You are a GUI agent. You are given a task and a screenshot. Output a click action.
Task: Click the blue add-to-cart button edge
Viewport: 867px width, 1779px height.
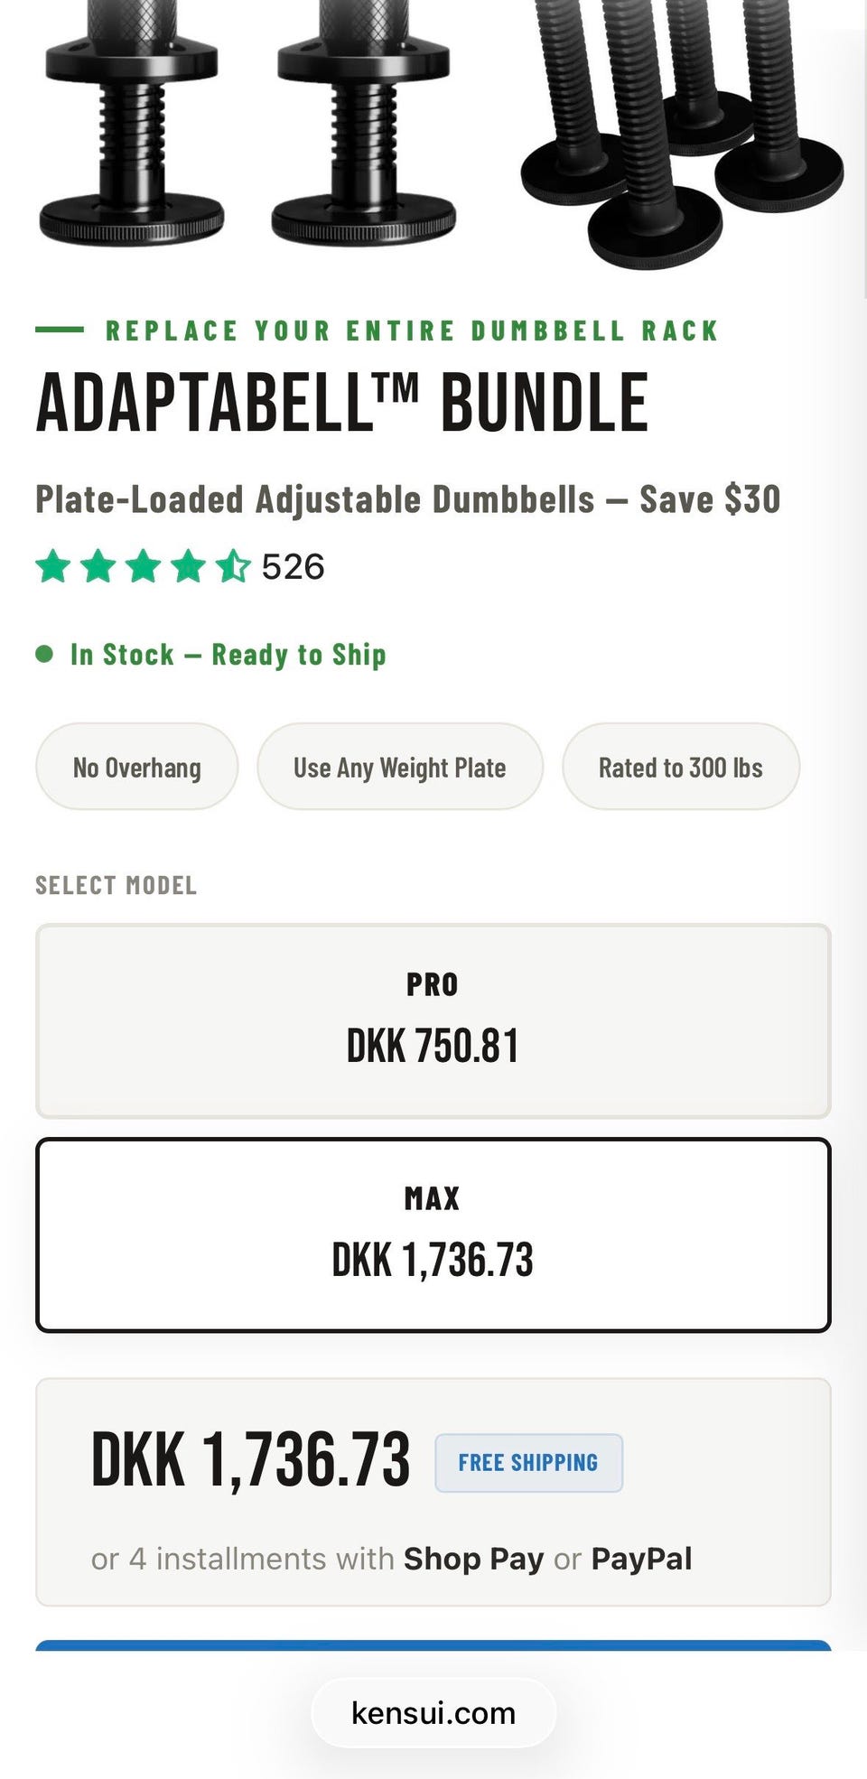coord(433,1645)
